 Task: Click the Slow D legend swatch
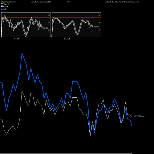click(x=2, y=4)
